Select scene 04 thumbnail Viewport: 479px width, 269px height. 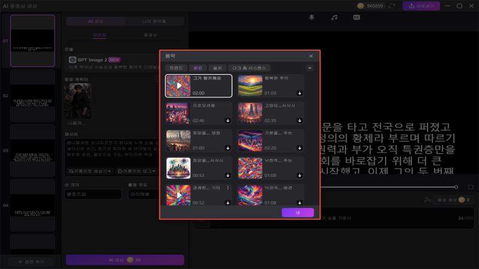point(33,206)
